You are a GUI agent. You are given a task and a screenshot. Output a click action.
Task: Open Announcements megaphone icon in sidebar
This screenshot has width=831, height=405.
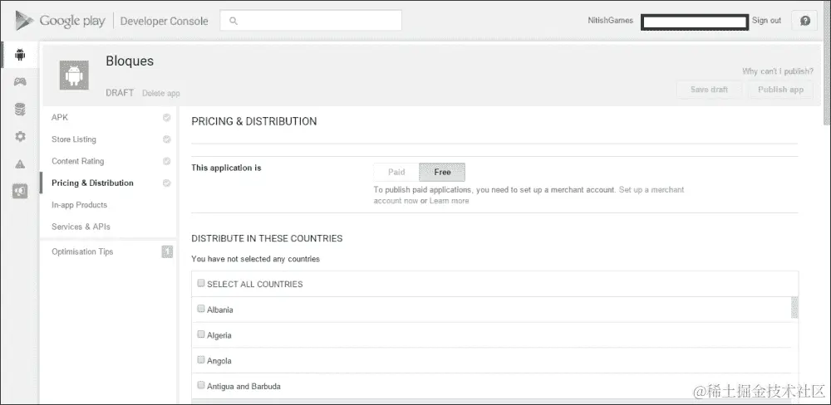coord(20,191)
